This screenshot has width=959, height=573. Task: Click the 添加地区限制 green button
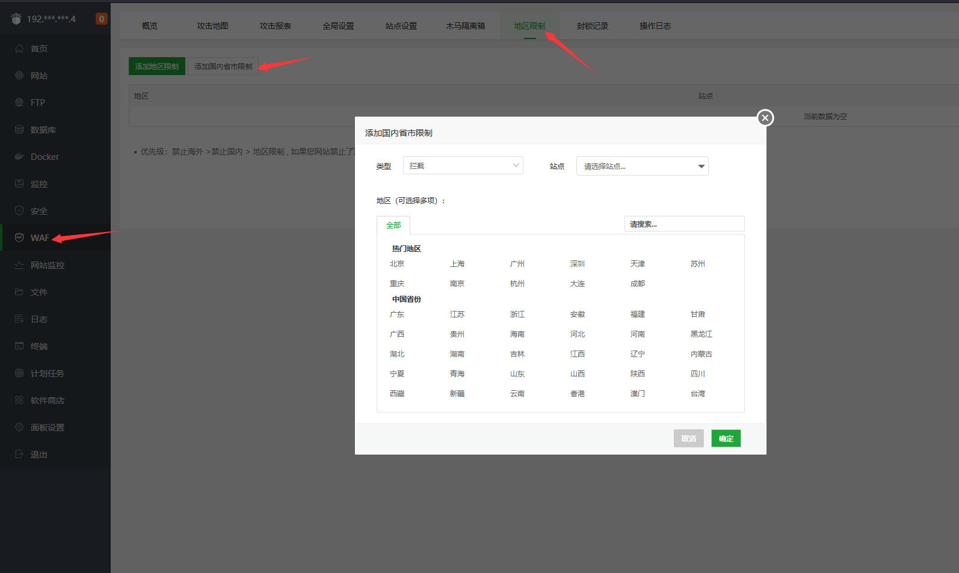(156, 66)
